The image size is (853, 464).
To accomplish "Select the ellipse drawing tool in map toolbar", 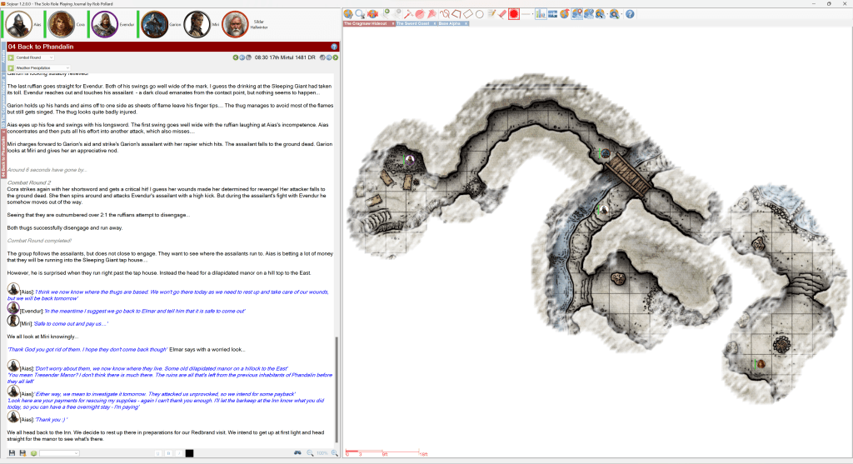I will click(480, 13).
